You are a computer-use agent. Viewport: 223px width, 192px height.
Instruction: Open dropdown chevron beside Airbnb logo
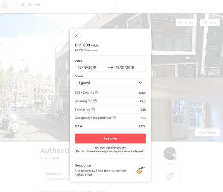10,4
